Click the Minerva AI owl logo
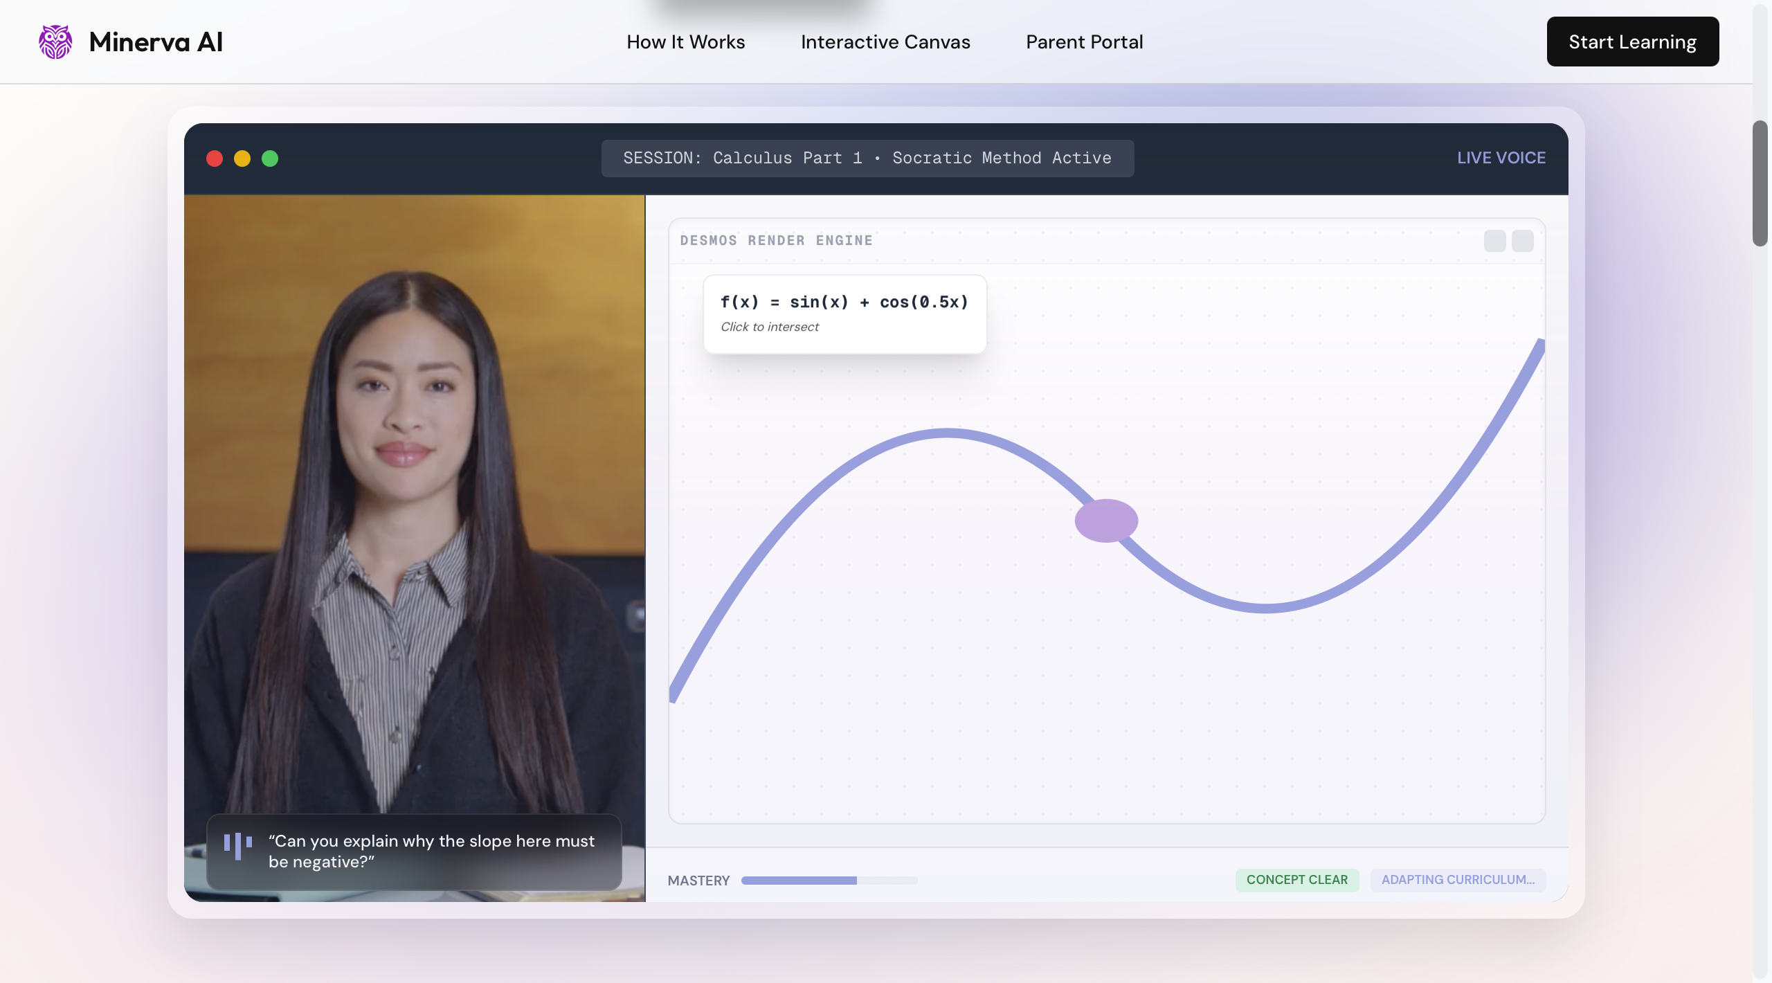 tap(55, 42)
